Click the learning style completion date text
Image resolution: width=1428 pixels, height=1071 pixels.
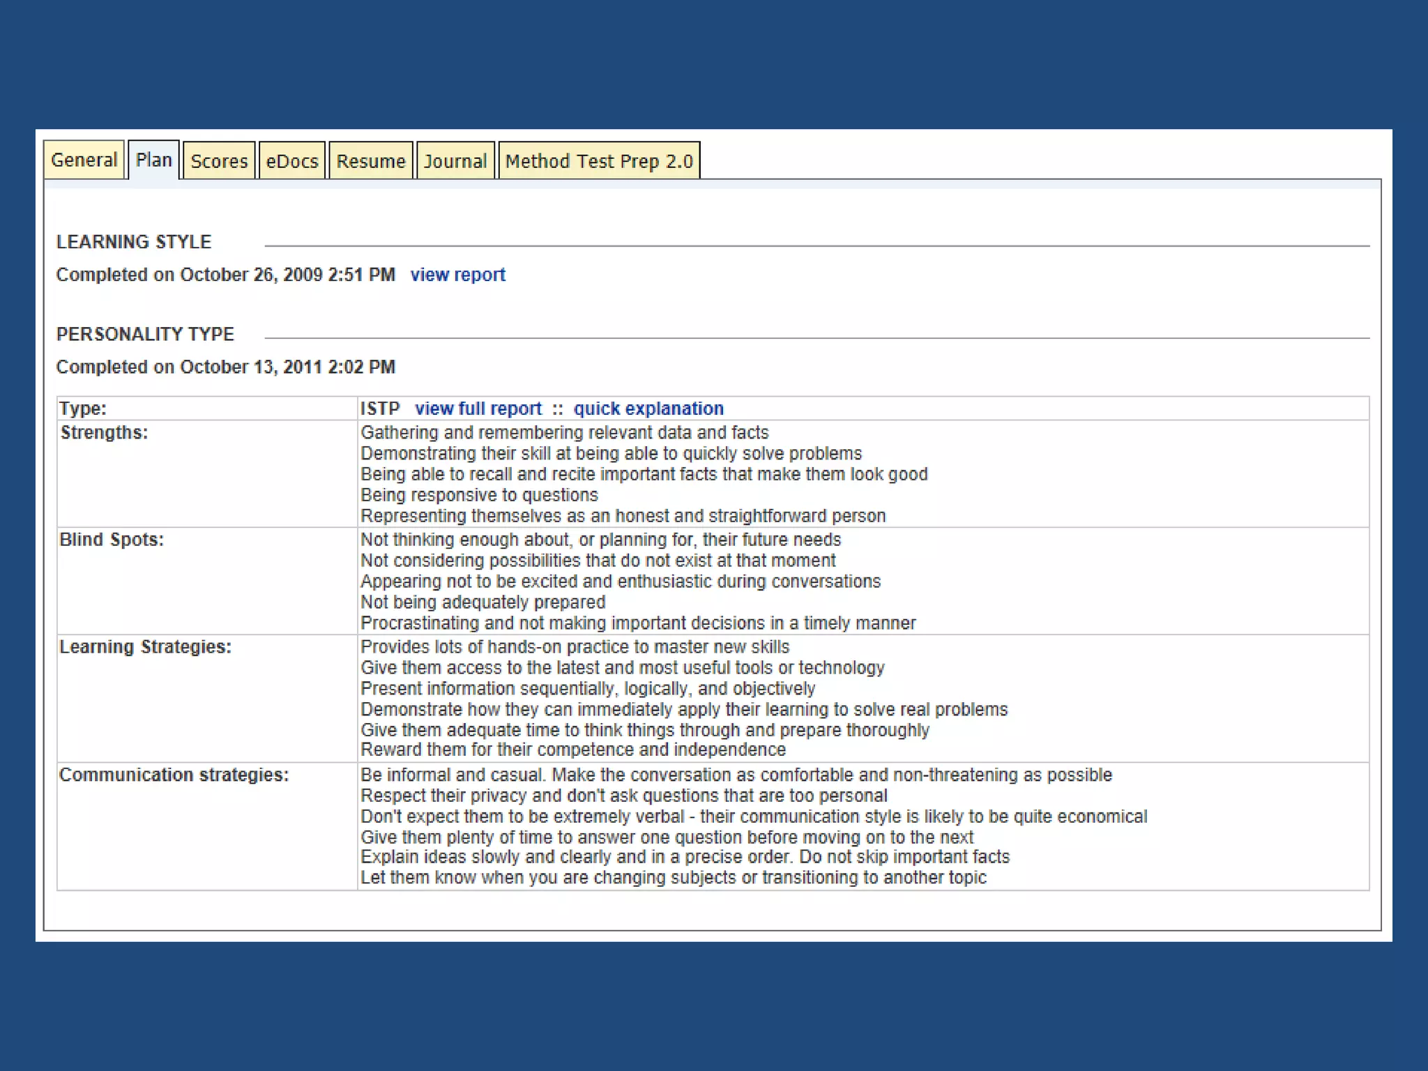(225, 275)
